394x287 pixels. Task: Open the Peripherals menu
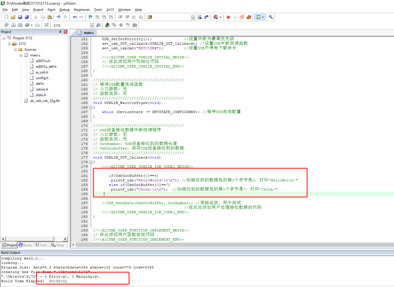click(x=82, y=10)
